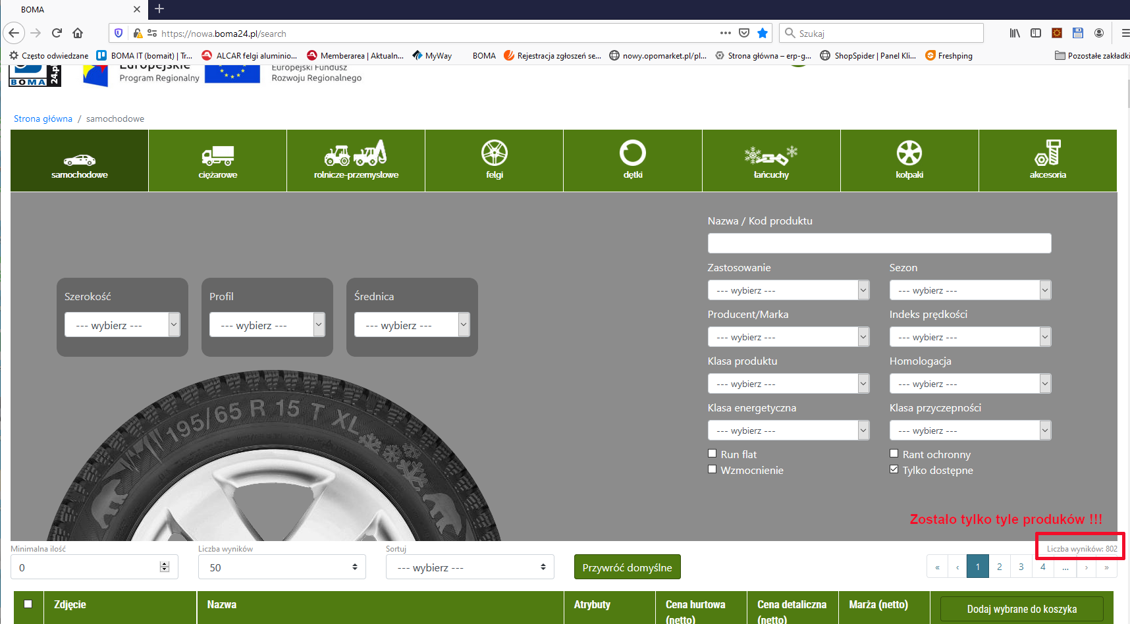Select the samochodowe car category icon
This screenshot has width=1130, height=624.
79,161
